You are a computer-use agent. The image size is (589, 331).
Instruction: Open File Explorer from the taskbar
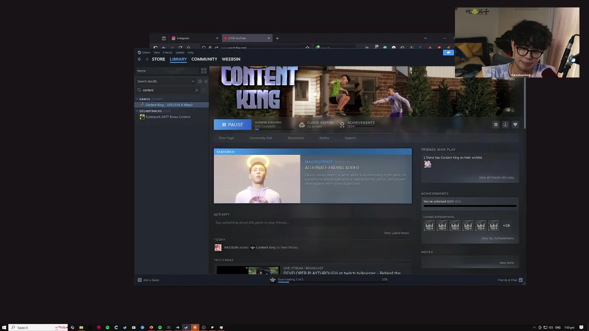(x=81, y=327)
